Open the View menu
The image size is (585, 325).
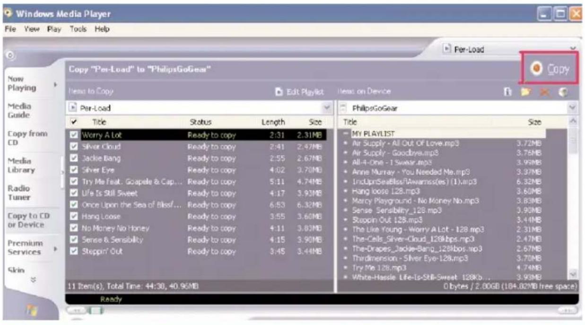point(32,29)
